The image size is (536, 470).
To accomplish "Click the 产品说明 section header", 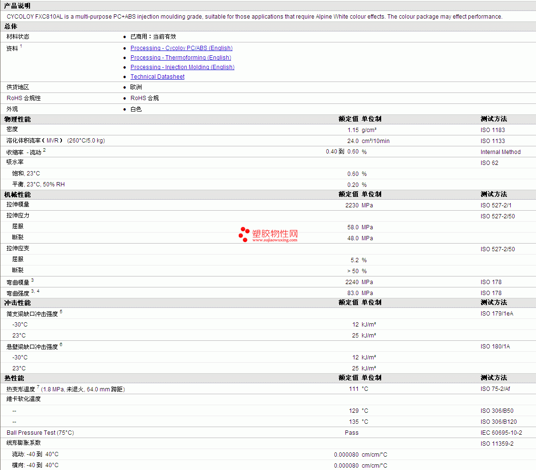I will [17, 6].
